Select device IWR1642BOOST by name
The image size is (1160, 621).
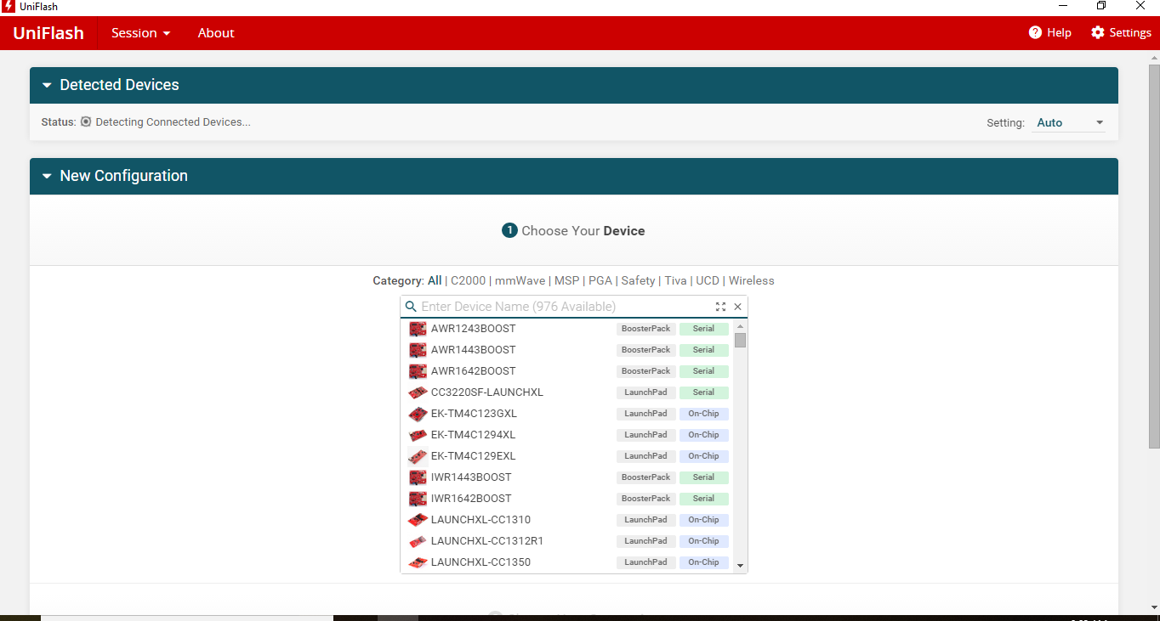tap(471, 499)
